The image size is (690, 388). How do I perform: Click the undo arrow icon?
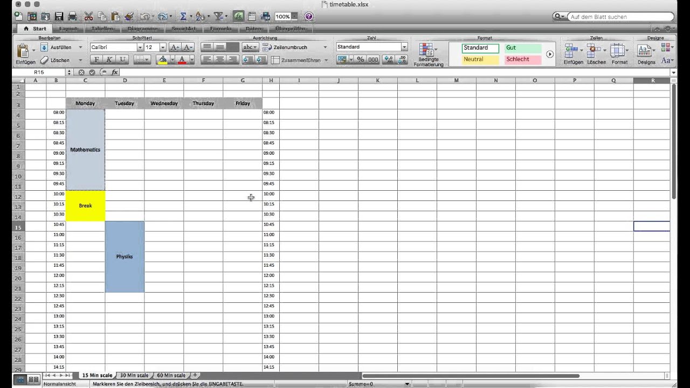145,17
